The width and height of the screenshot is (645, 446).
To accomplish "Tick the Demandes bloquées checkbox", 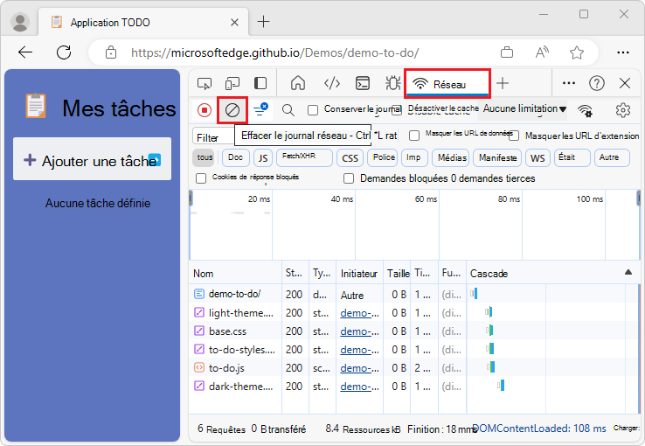I will (x=349, y=178).
